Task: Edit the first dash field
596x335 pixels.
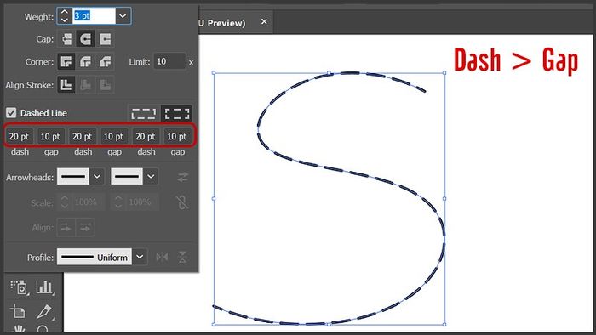Action: (19, 137)
